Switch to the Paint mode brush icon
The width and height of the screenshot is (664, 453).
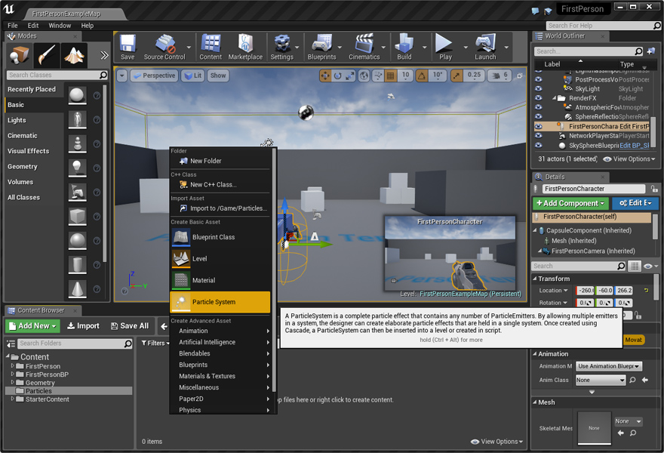pyautogui.click(x=47, y=55)
